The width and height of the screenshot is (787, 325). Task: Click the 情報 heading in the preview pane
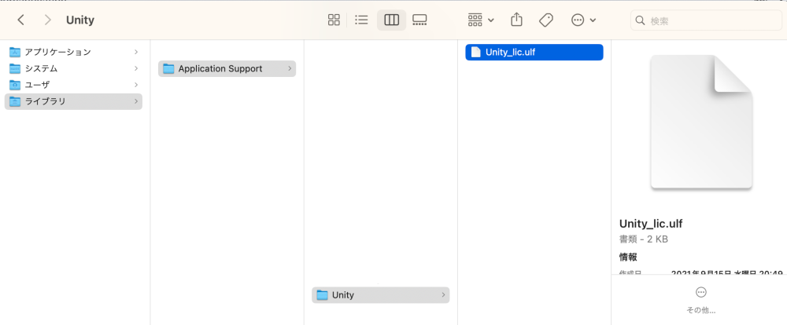pyautogui.click(x=628, y=257)
